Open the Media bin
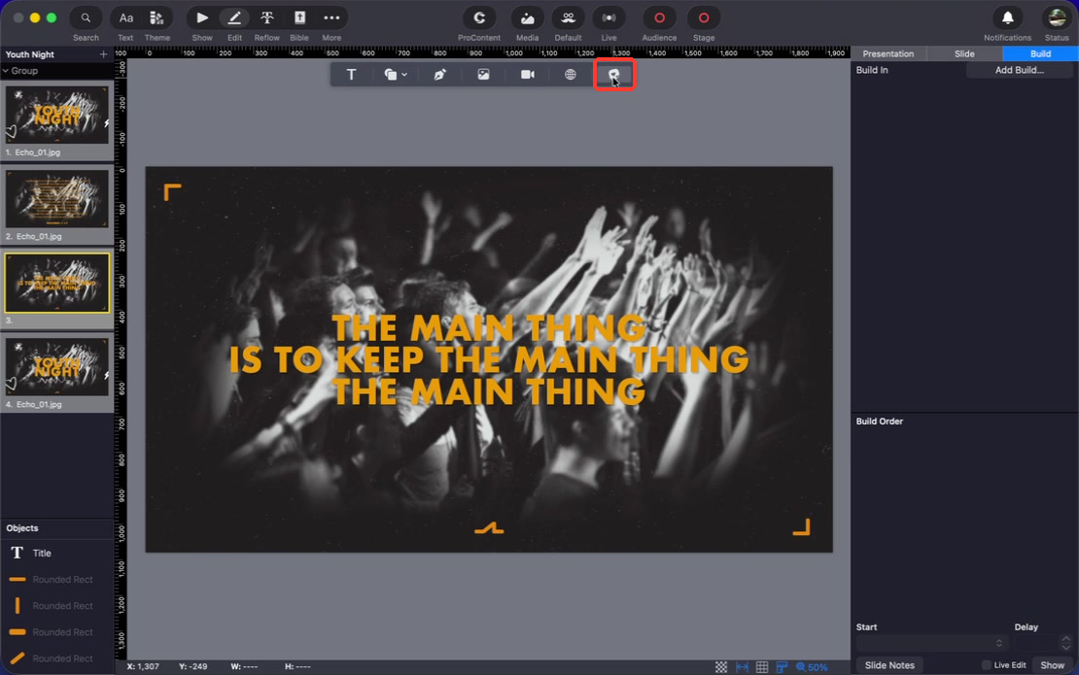This screenshot has width=1079, height=675. [527, 18]
